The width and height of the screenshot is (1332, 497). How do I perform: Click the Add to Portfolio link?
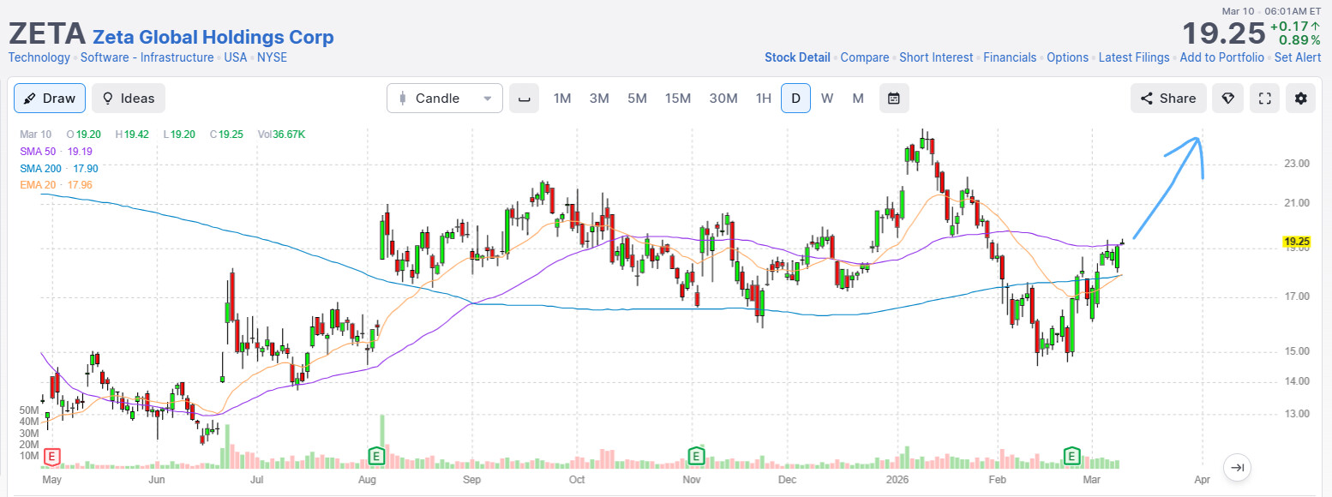click(1221, 57)
